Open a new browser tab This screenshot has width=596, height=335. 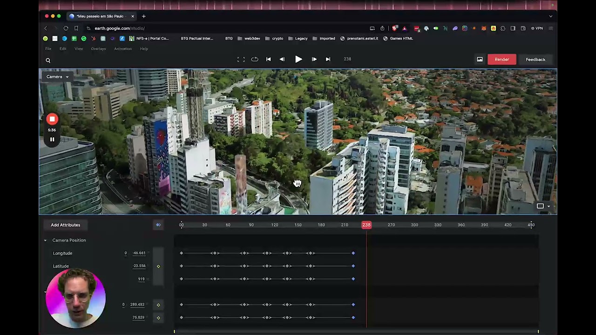[143, 16]
